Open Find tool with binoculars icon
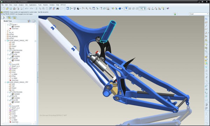210x126 pixels. (58, 8)
